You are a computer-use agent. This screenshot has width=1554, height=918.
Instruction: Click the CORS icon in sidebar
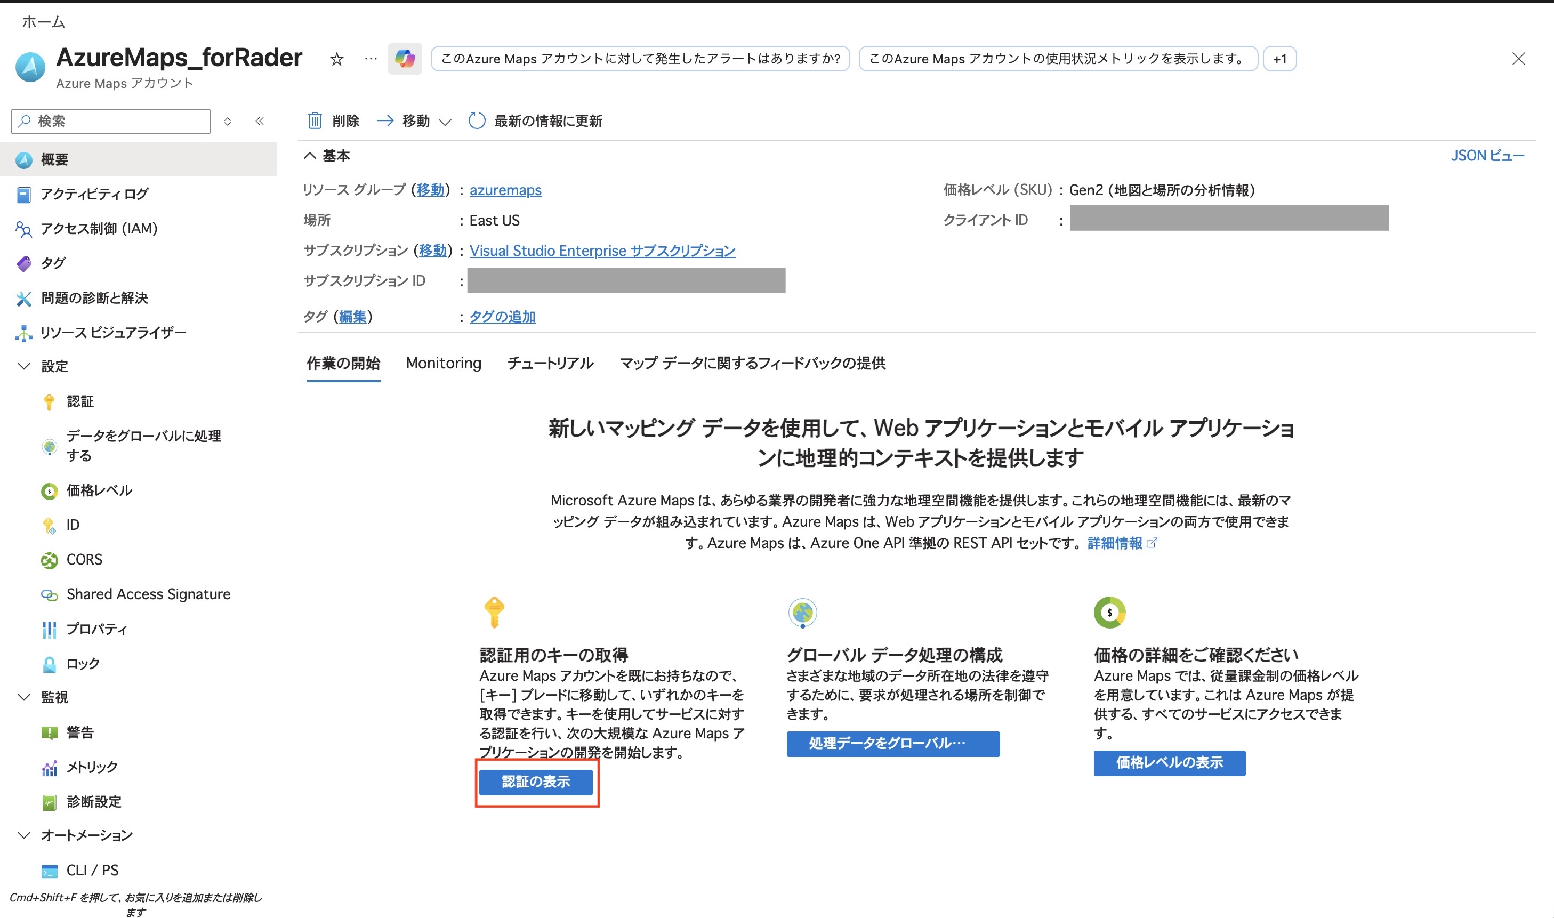50,560
